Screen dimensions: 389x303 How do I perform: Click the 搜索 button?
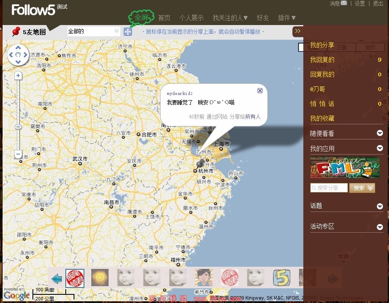pos(358,188)
